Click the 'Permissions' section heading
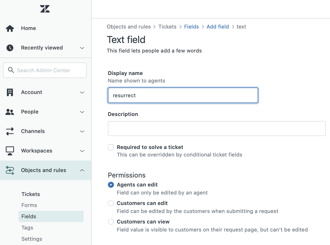Image resolution: width=330 pixels, height=245 pixels. [127, 175]
